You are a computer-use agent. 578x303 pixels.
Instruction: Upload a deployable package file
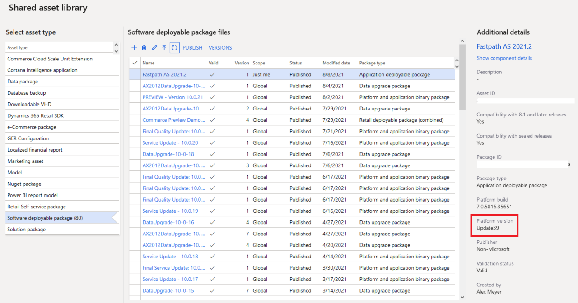164,47
